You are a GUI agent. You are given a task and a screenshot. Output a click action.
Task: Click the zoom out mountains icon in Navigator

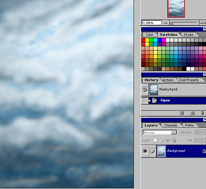[166, 23]
